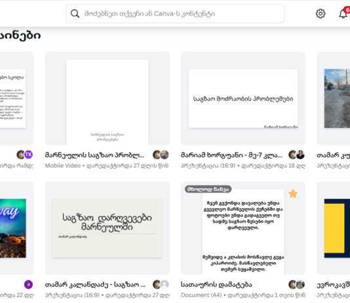Open the notifications bell icon
Screen dimensions: 350x303
tap(343, 14)
